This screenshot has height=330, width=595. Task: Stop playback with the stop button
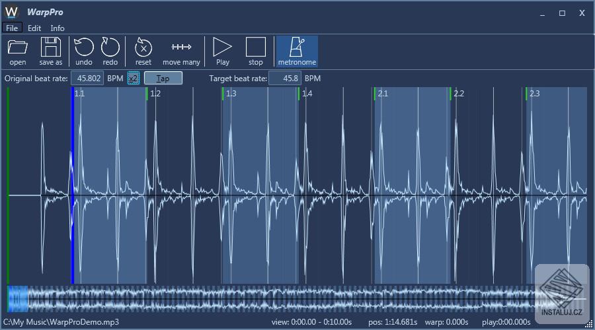(256, 51)
